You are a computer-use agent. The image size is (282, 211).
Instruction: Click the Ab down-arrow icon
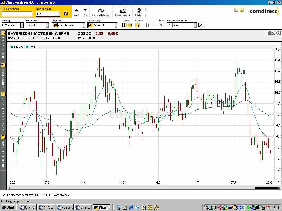coord(85,10)
